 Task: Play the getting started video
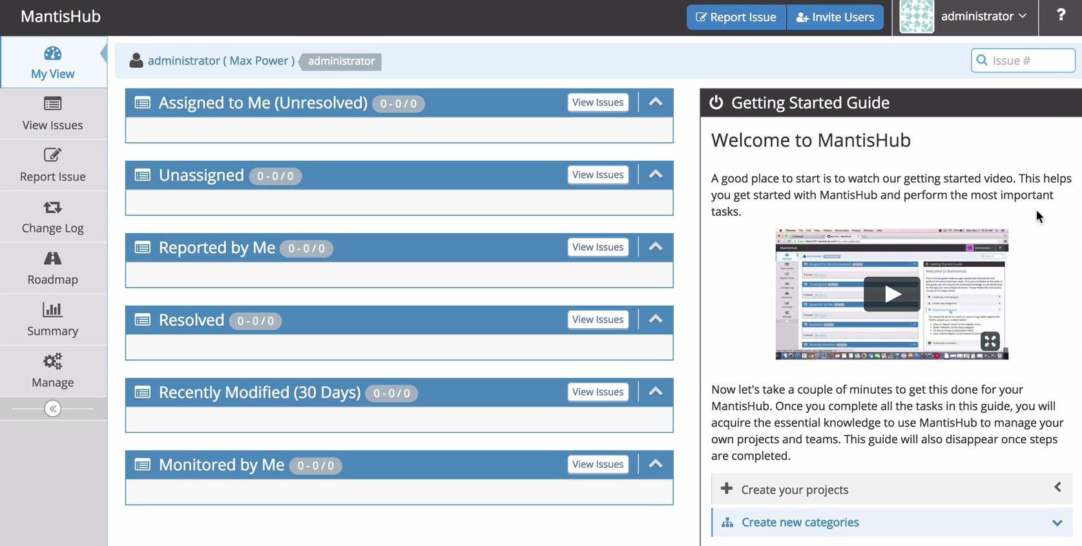pyautogui.click(x=892, y=294)
